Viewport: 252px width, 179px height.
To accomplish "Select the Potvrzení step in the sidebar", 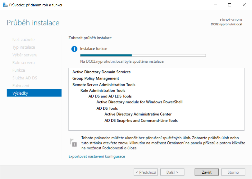I will coord(21,85).
